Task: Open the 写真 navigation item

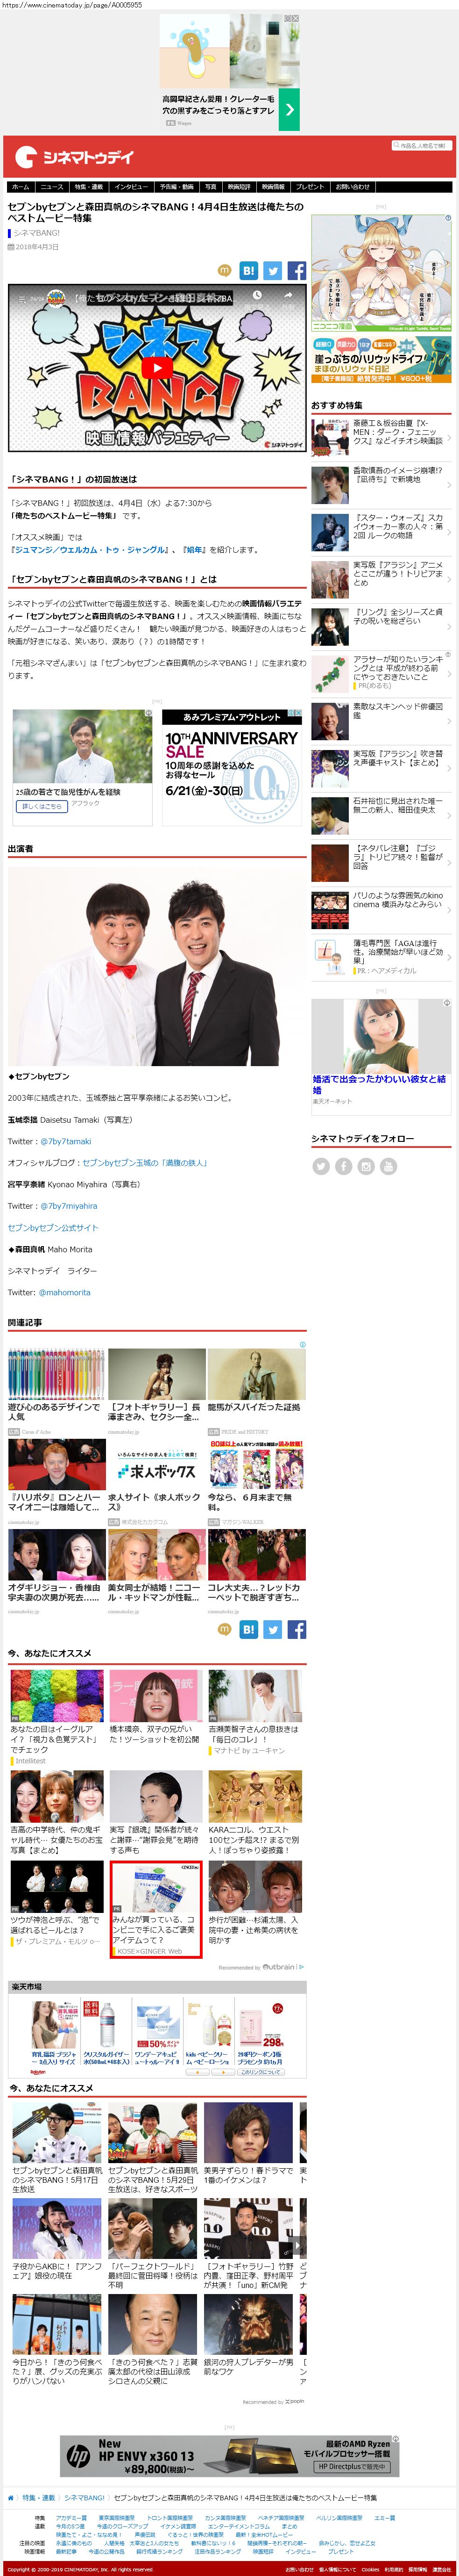Action: (x=211, y=186)
